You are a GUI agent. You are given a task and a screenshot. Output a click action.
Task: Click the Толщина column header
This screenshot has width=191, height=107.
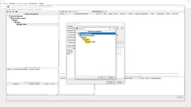tap(122, 14)
